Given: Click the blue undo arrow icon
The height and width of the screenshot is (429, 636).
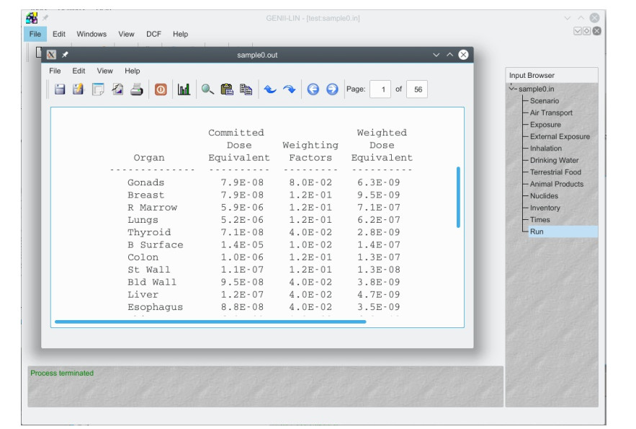Looking at the screenshot, I should click(x=269, y=89).
